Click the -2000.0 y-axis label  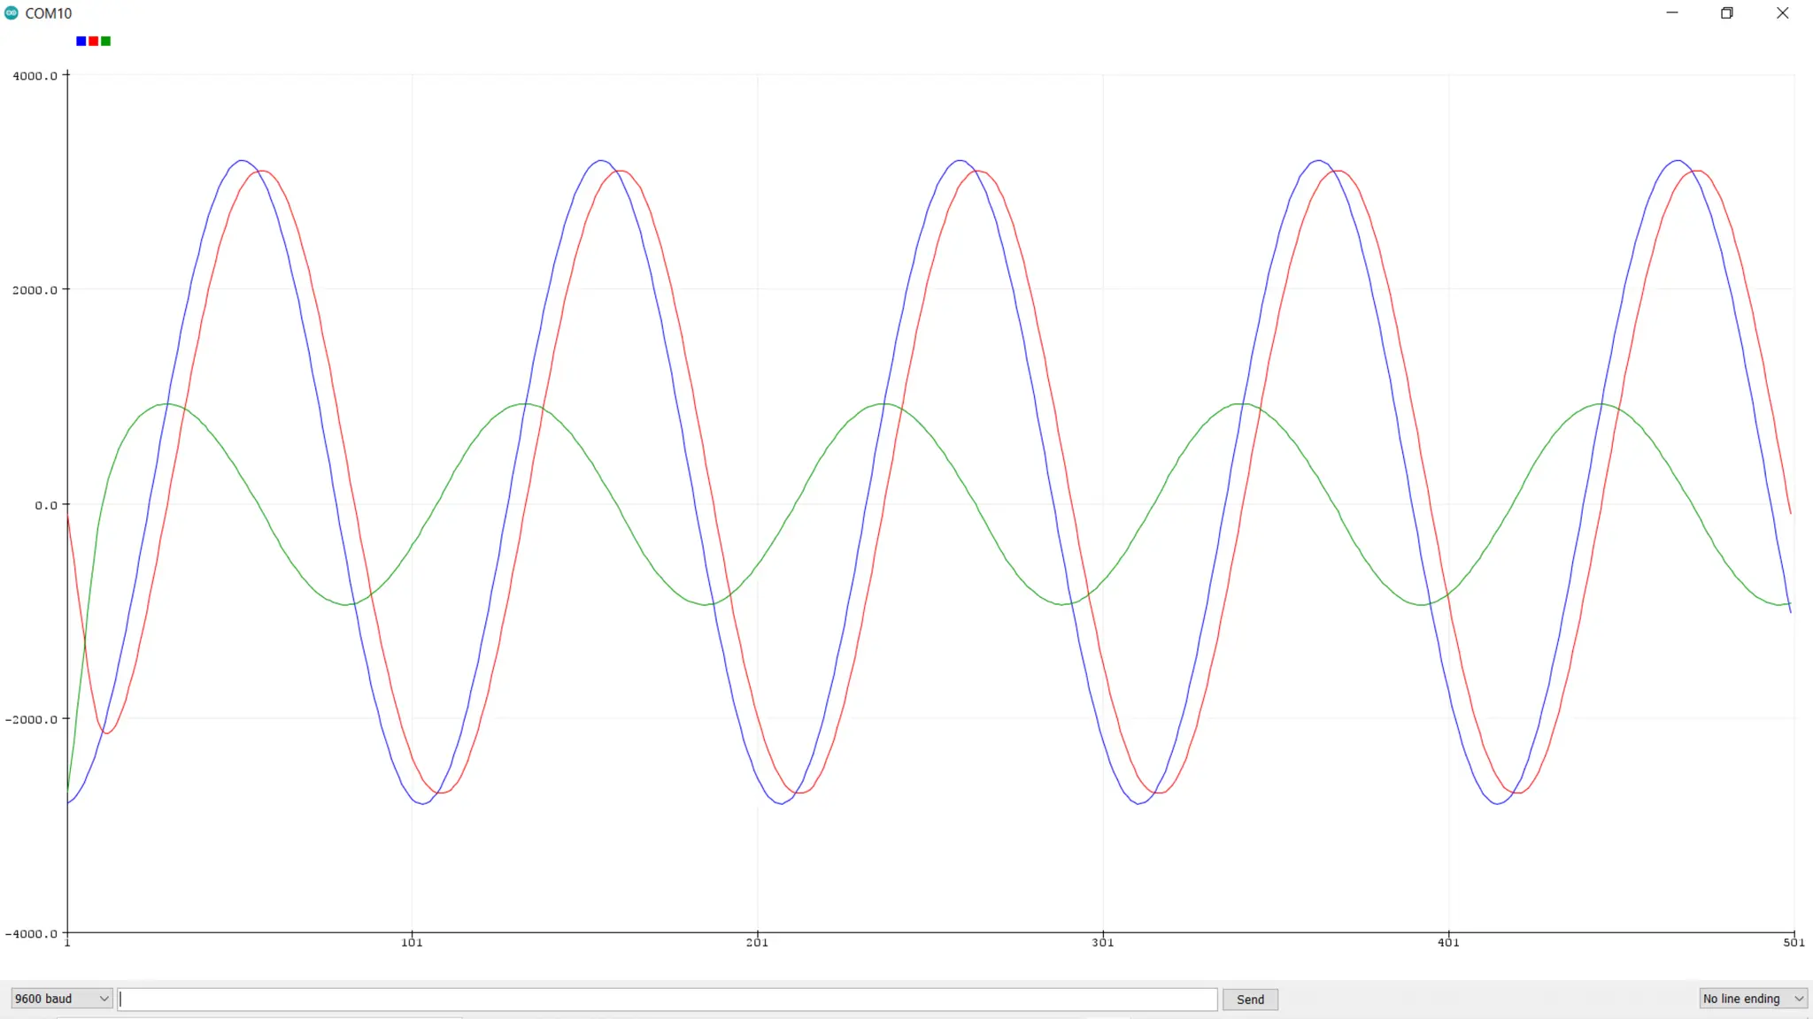pos(31,719)
